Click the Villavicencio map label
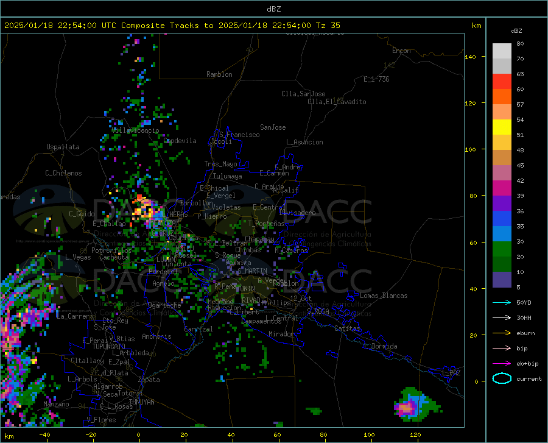Screen dimensions: 548x443 tap(136, 130)
